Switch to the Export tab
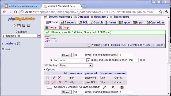Image resolution: width=171 pixels, height=96 pixels. pyautogui.click(x=124, y=22)
